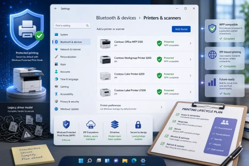Click Settings gear on taskbar
This screenshot has height=166, width=249.
(x=143, y=161)
